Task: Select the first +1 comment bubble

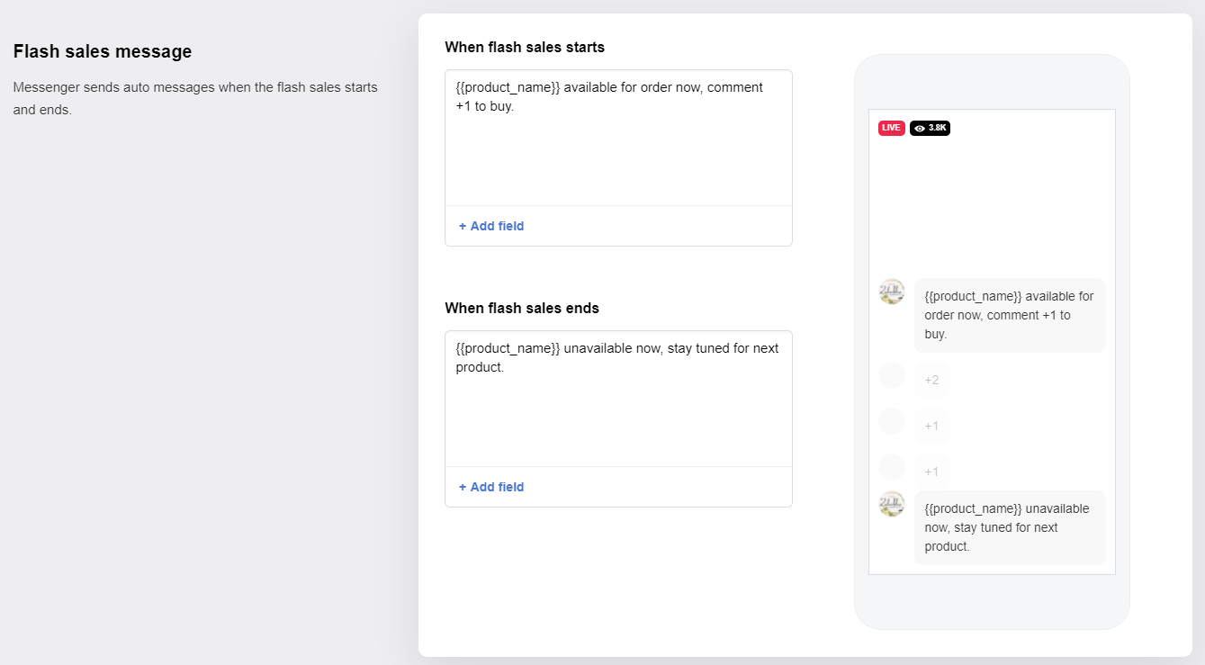Action: 931,426
